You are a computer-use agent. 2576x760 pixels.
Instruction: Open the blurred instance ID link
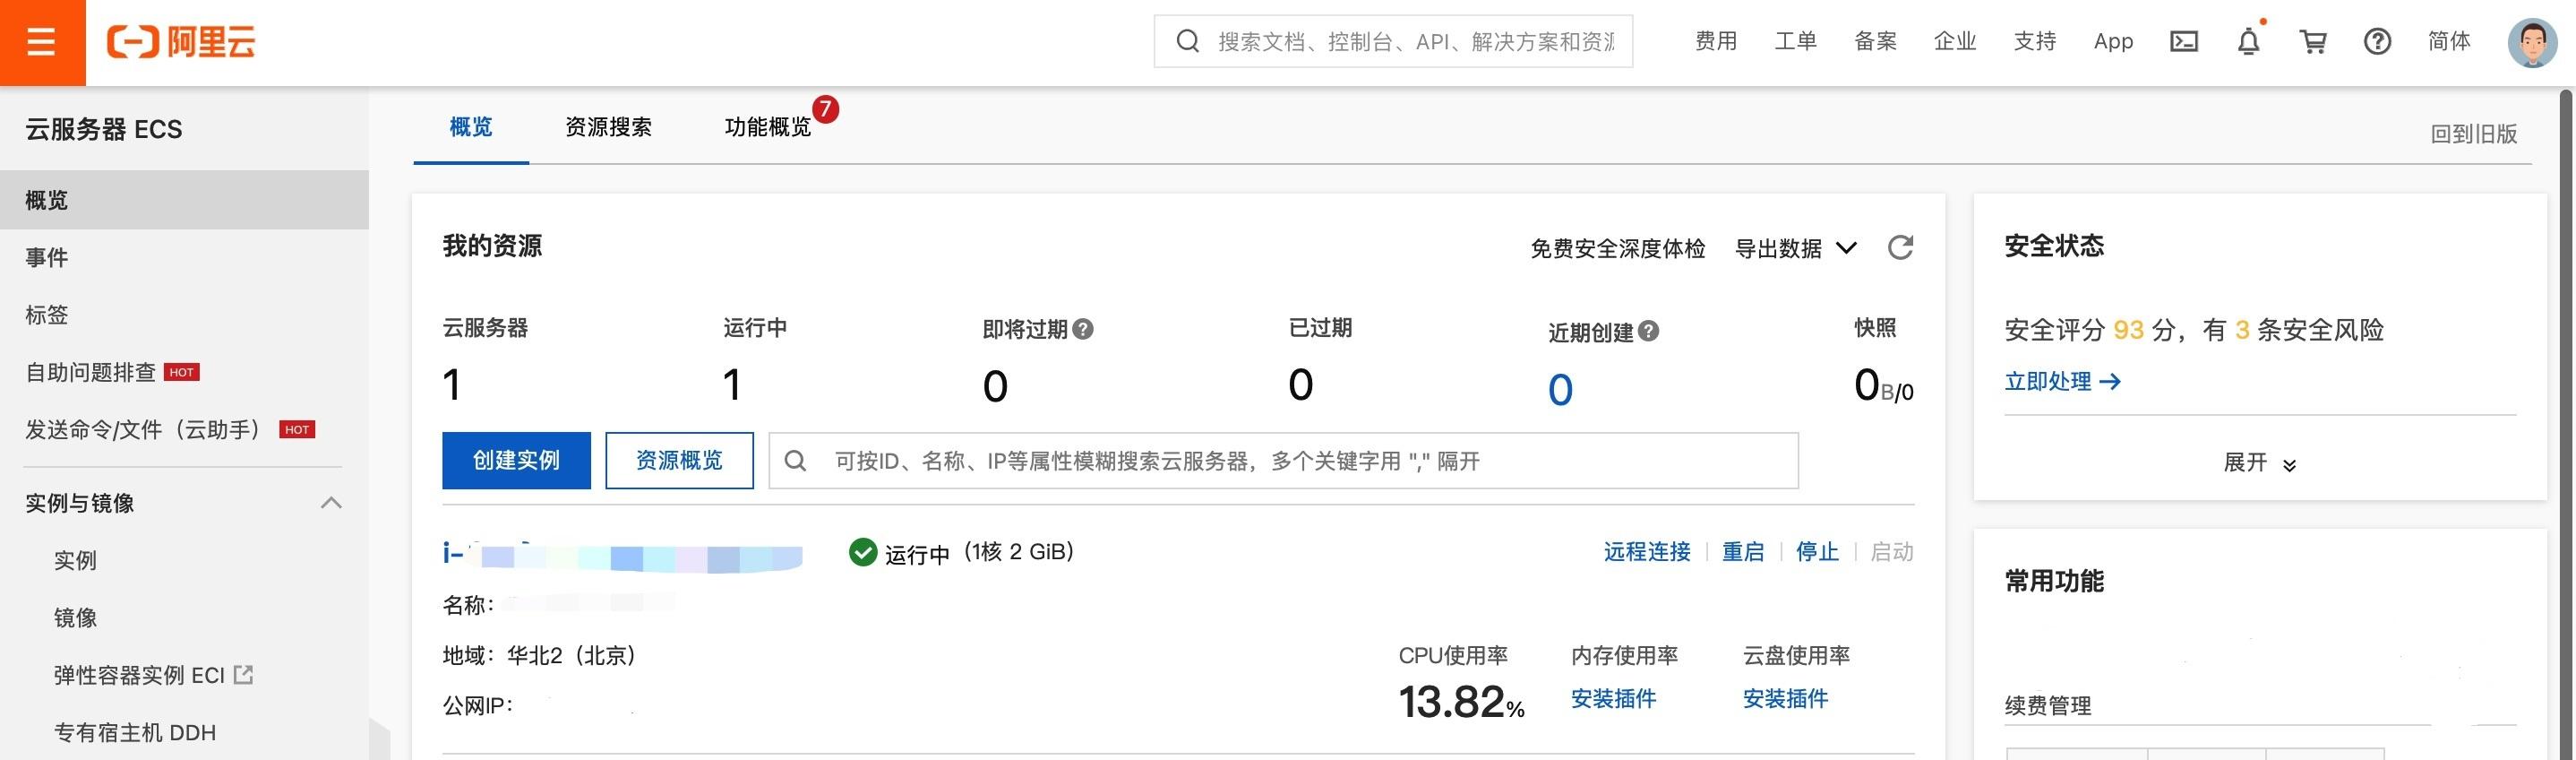(622, 554)
